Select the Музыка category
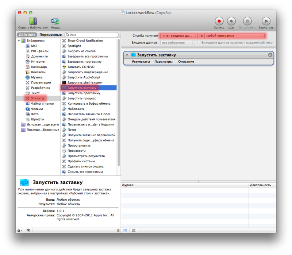 pos(37,77)
